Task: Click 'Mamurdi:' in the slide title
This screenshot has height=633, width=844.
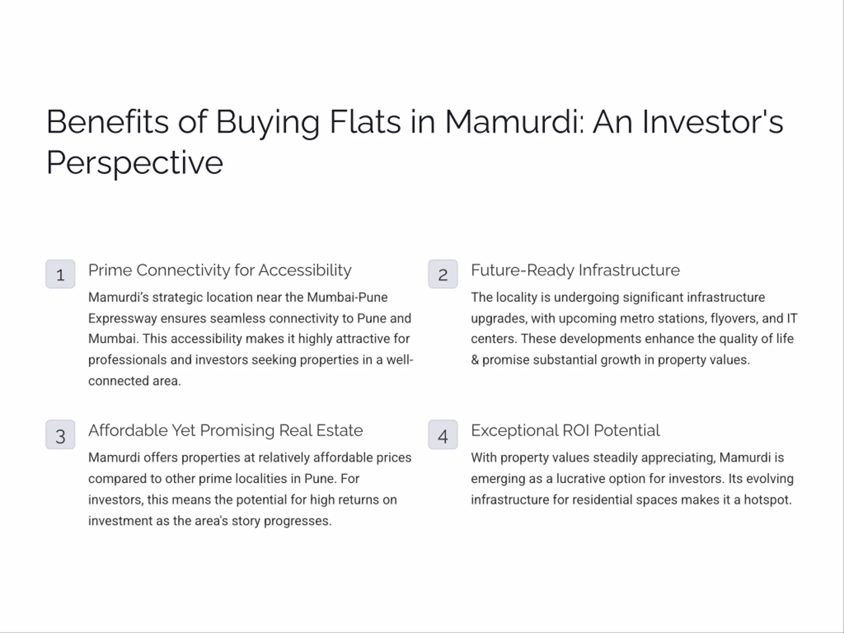Action: point(515,122)
